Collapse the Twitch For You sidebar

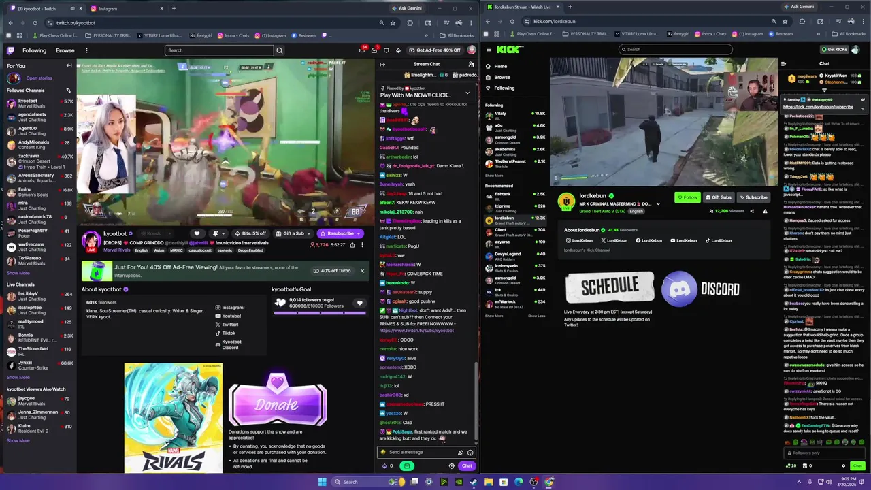point(69,66)
